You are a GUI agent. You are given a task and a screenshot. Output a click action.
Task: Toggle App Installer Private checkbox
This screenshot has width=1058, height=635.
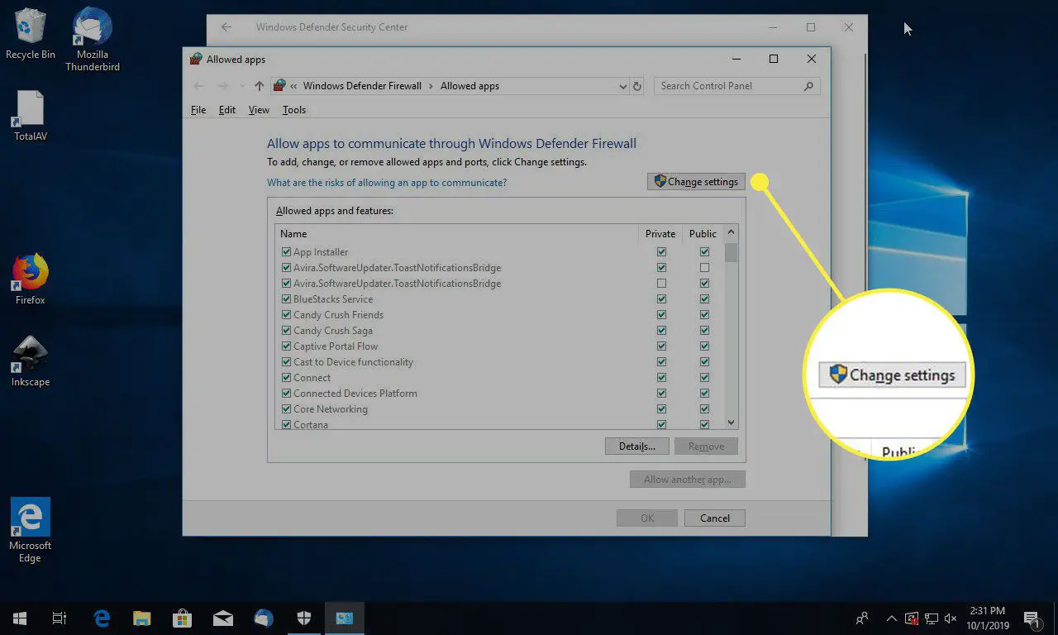pos(661,252)
